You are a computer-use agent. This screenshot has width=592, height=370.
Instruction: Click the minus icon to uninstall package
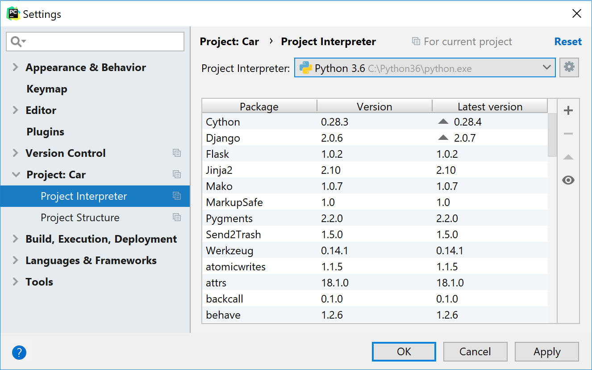click(568, 134)
